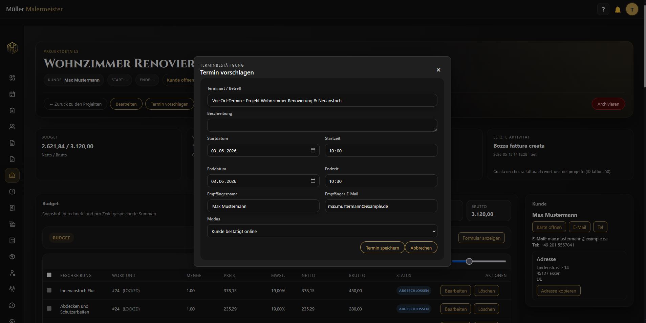Open the exclamation alert sidebar icon
646x323 pixels.
point(12,192)
